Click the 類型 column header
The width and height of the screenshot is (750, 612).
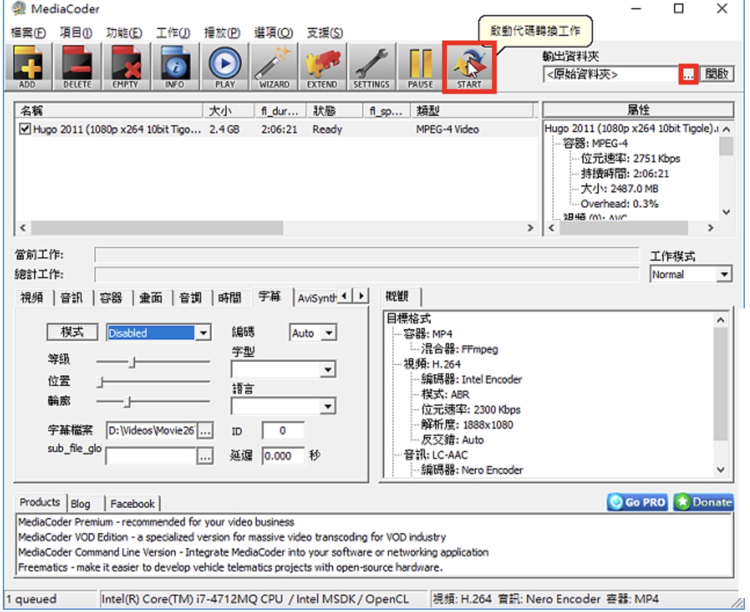471,110
